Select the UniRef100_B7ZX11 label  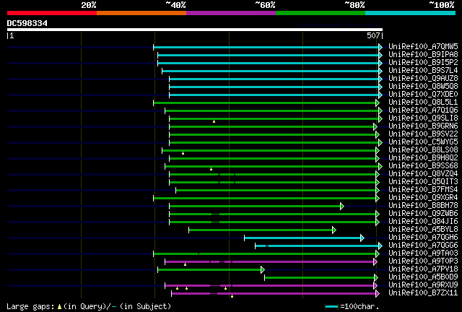pos(423,293)
